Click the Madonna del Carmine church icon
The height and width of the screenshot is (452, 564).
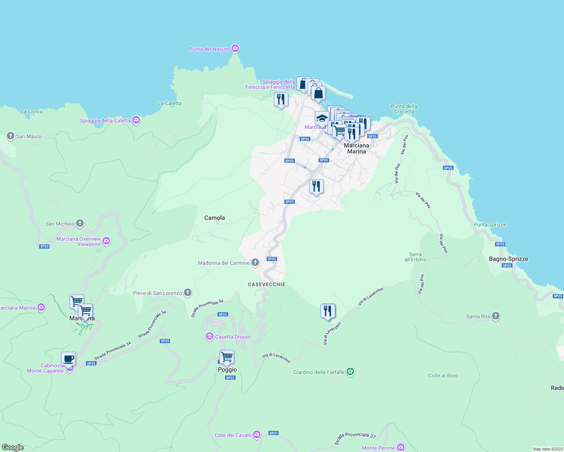255,263
